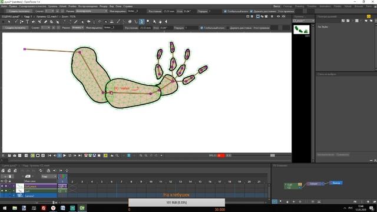Click frame 10 in the timeline header

151,182
